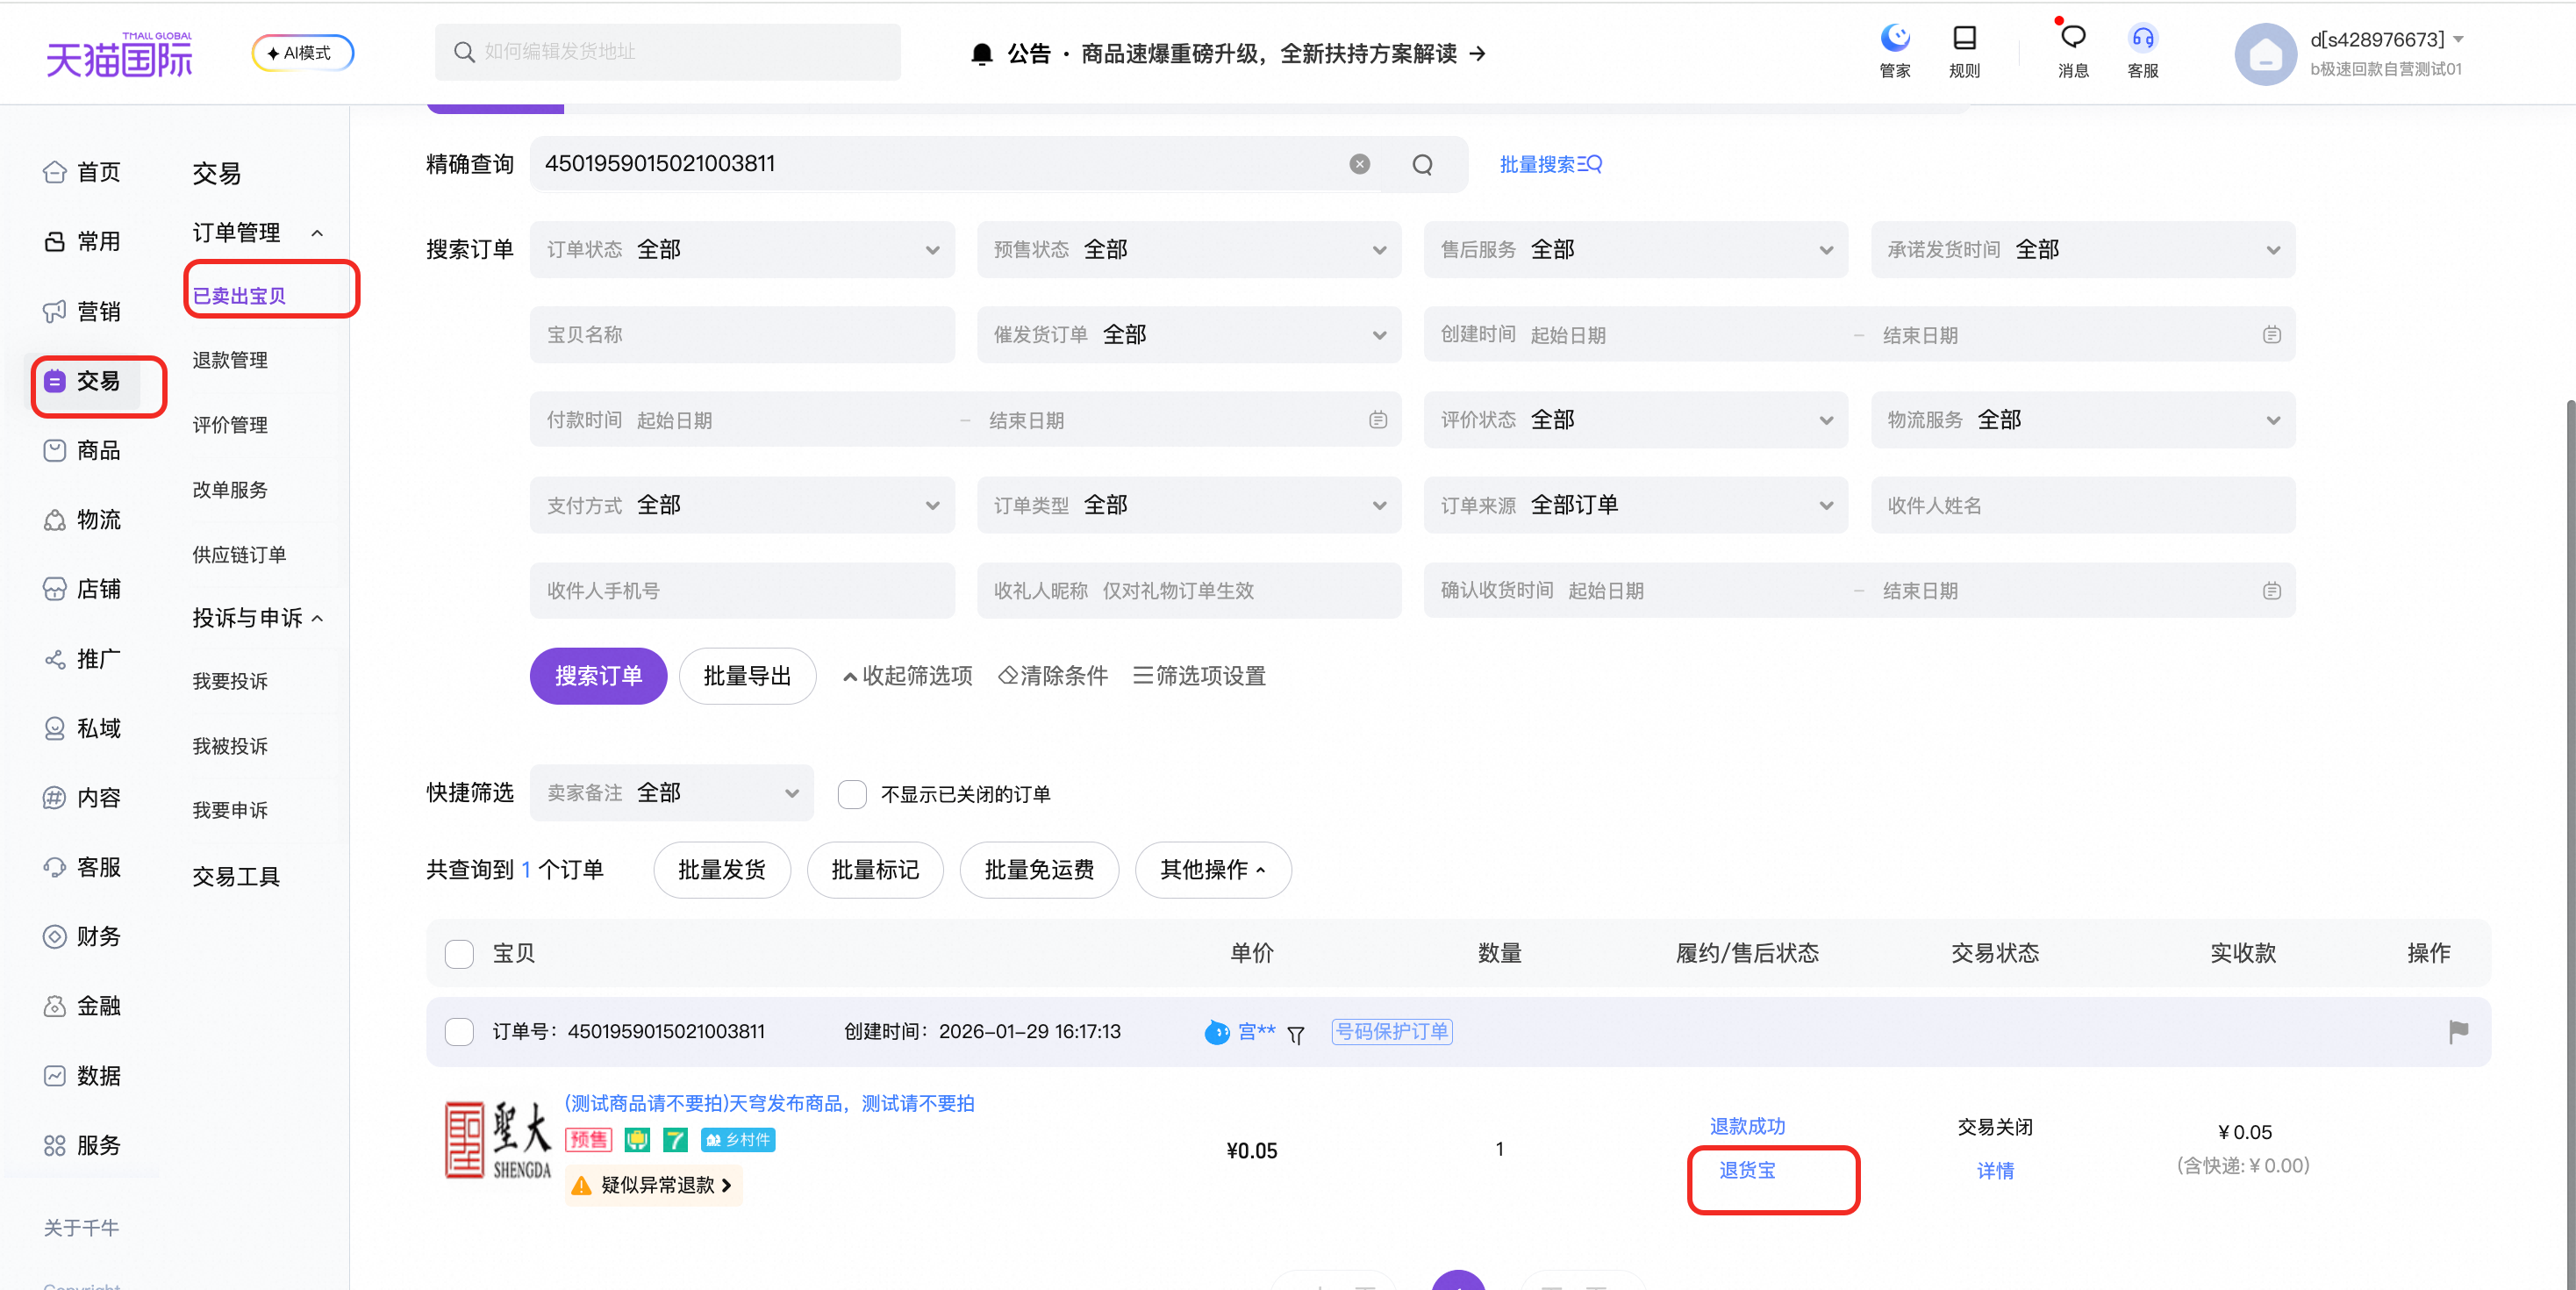This screenshot has height=1290, width=2576.
Task: Open the 催发货订单 dropdown
Action: click(x=1189, y=335)
